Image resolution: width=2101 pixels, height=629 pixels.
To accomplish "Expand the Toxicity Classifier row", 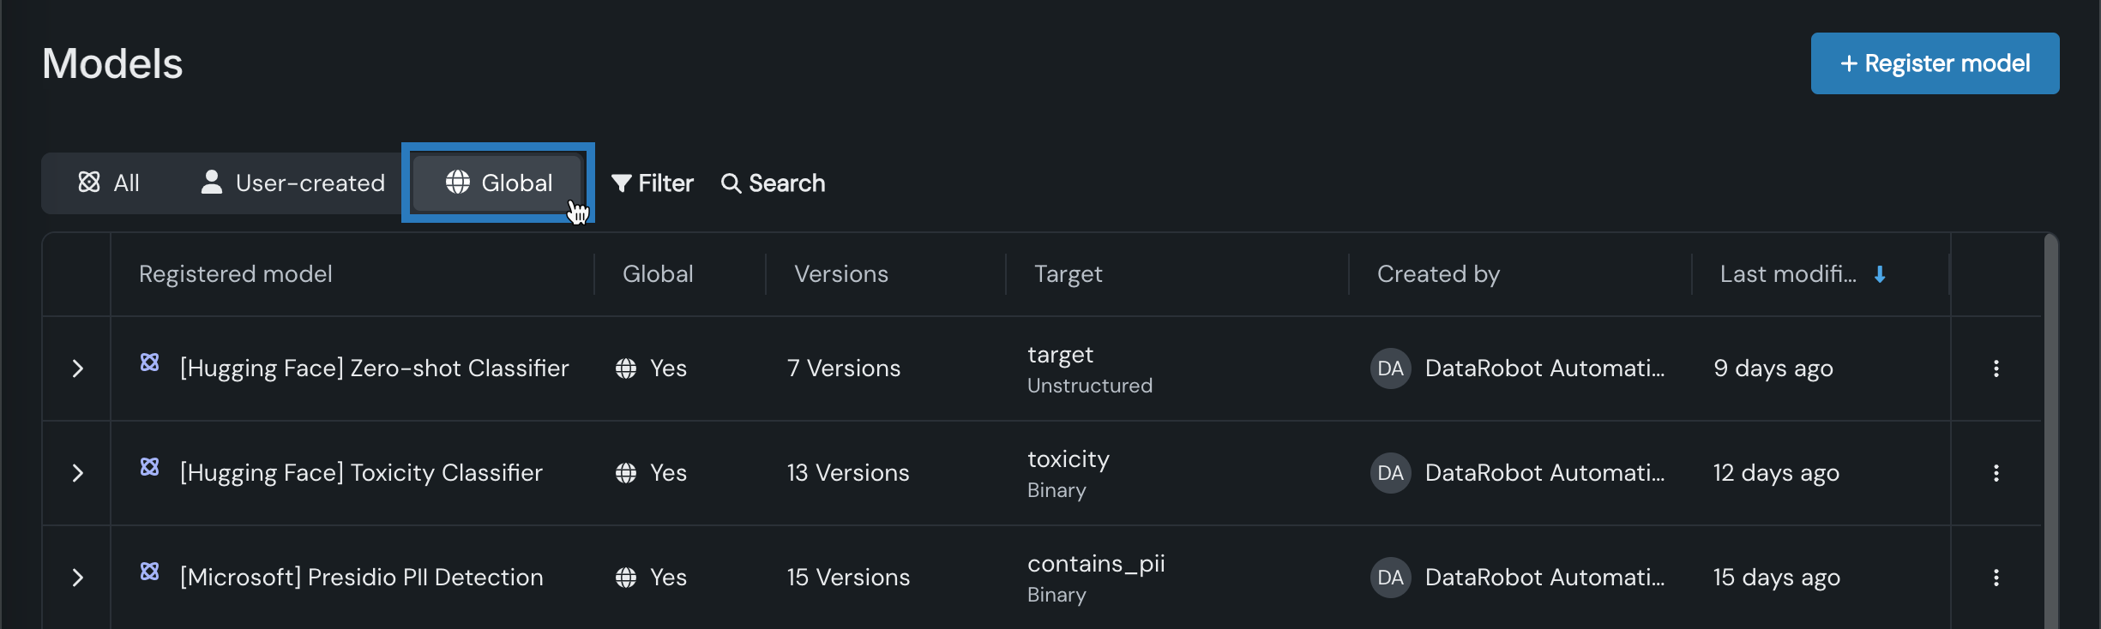I will pyautogui.click(x=77, y=473).
